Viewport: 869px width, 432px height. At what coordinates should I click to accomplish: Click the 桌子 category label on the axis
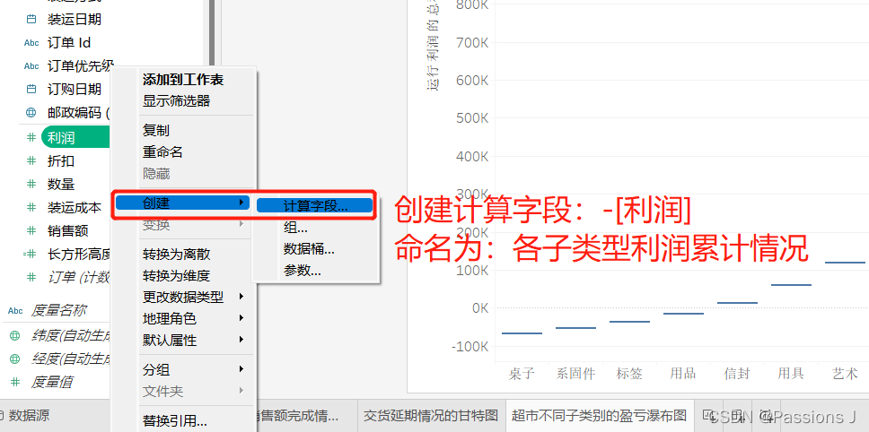(x=522, y=374)
